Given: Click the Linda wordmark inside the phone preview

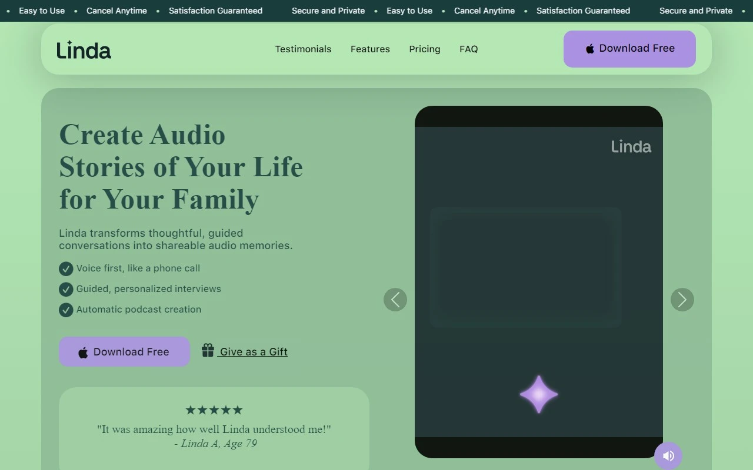Looking at the screenshot, I should point(631,147).
